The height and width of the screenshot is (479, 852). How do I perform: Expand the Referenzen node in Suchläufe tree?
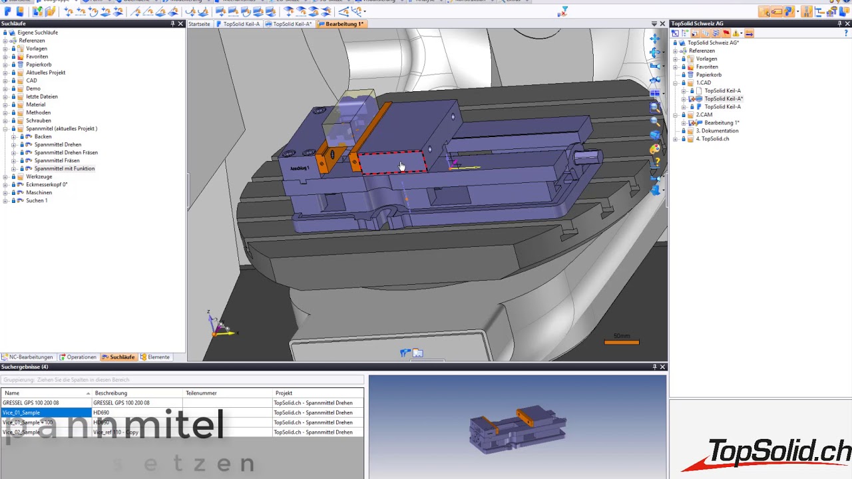[x=5, y=41]
